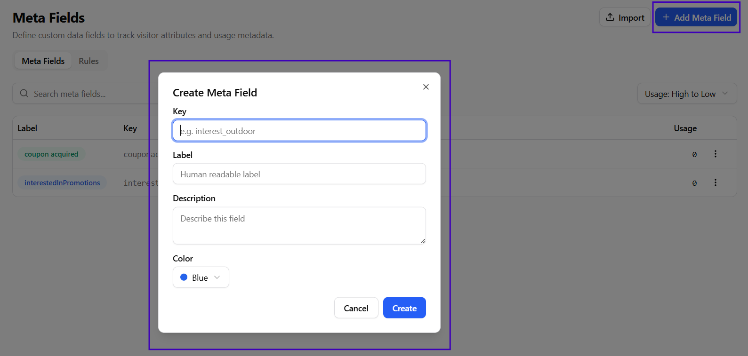The width and height of the screenshot is (748, 356).
Task: Click the Add Meta Field button
Action: tap(696, 17)
